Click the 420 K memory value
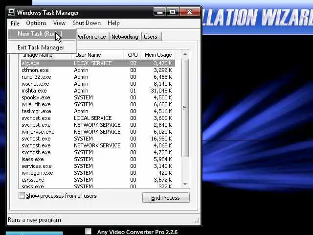The height and width of the screenshot is (235, 313). [165, 173]
